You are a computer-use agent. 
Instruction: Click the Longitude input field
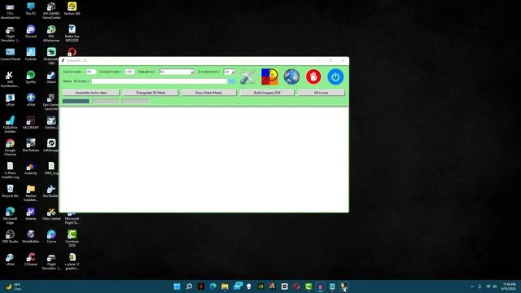tap(129, 72)
